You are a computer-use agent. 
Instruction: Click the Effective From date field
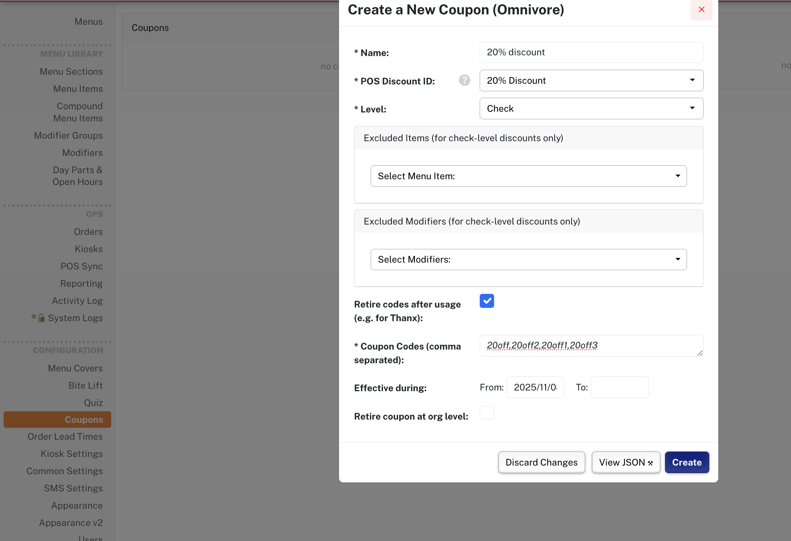(x=535, y=387)
